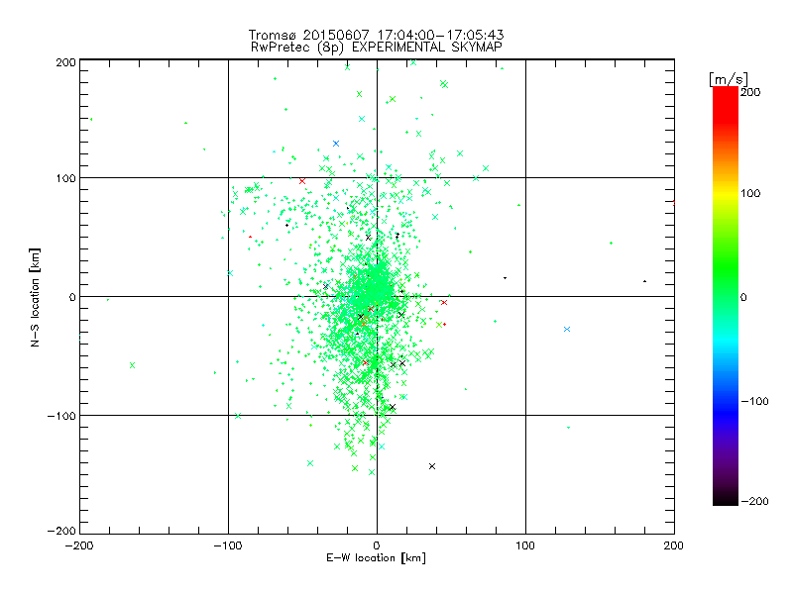Click the "[m/s]" colorbar unit label
This screenshot has height=594, width=793.
pos(729,79)
